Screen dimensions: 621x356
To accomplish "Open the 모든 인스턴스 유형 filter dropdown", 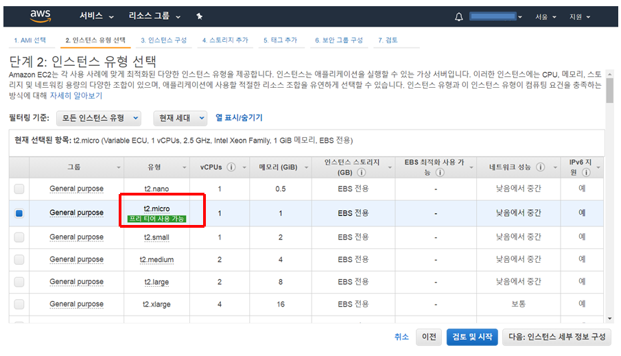I will 99,118.
